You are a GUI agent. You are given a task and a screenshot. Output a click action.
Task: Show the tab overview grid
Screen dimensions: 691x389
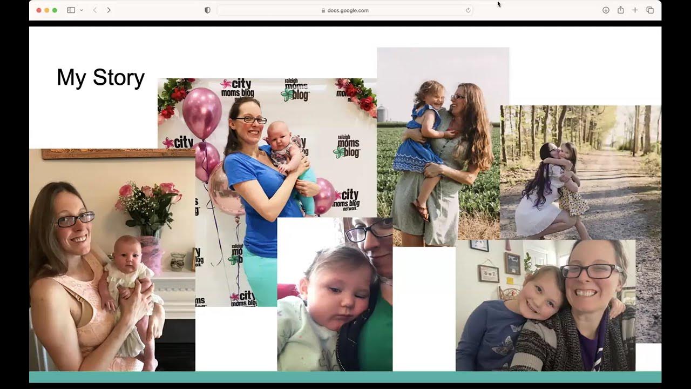[x=649, y=10]
